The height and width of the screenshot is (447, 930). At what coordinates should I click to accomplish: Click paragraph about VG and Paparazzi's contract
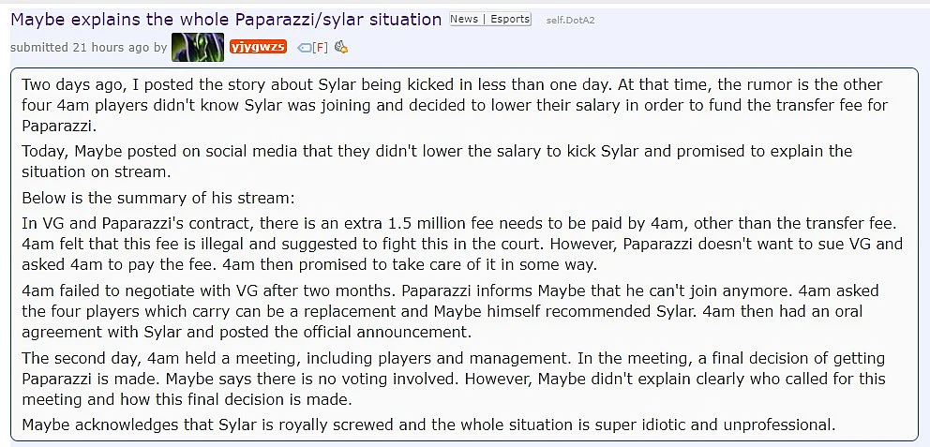coord(462,245)
